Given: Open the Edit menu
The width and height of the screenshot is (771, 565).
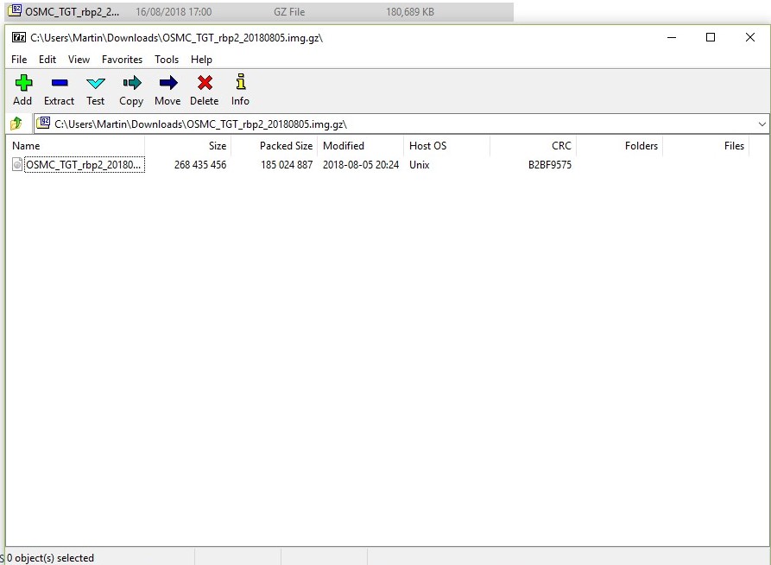Looking at the screenshot, I should pyautogui.click(x=47, y=60).
